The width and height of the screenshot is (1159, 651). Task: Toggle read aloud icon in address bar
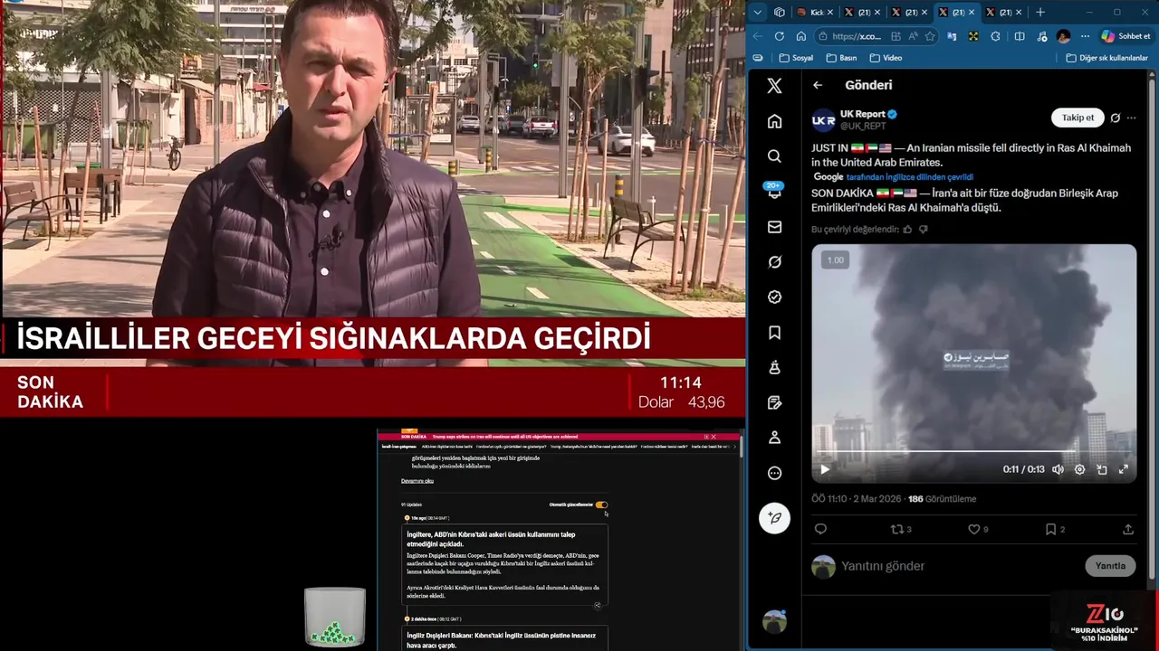tap(913, 36)
